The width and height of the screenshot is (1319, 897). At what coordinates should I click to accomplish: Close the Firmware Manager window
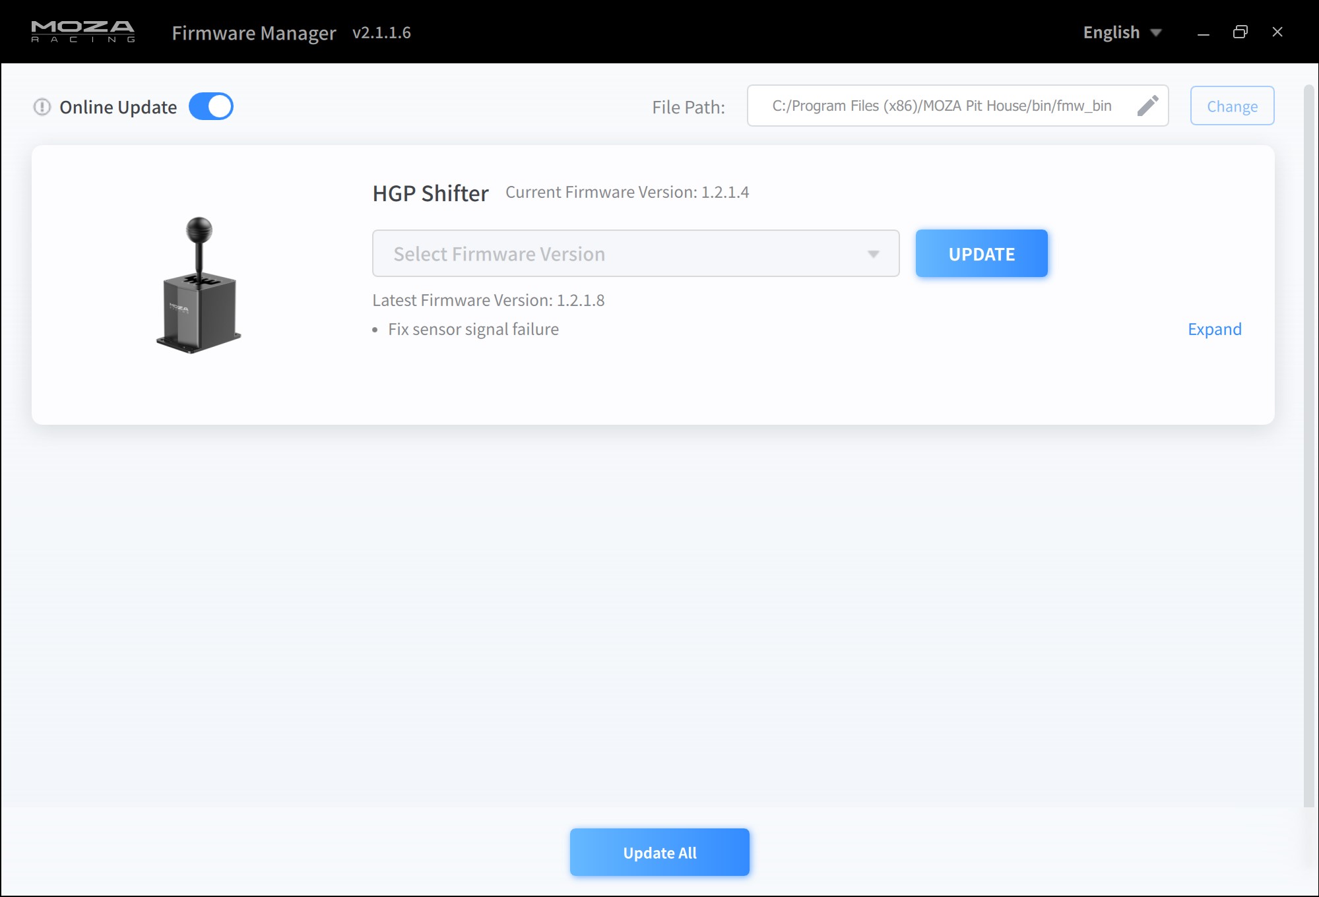pos(1277,32)
